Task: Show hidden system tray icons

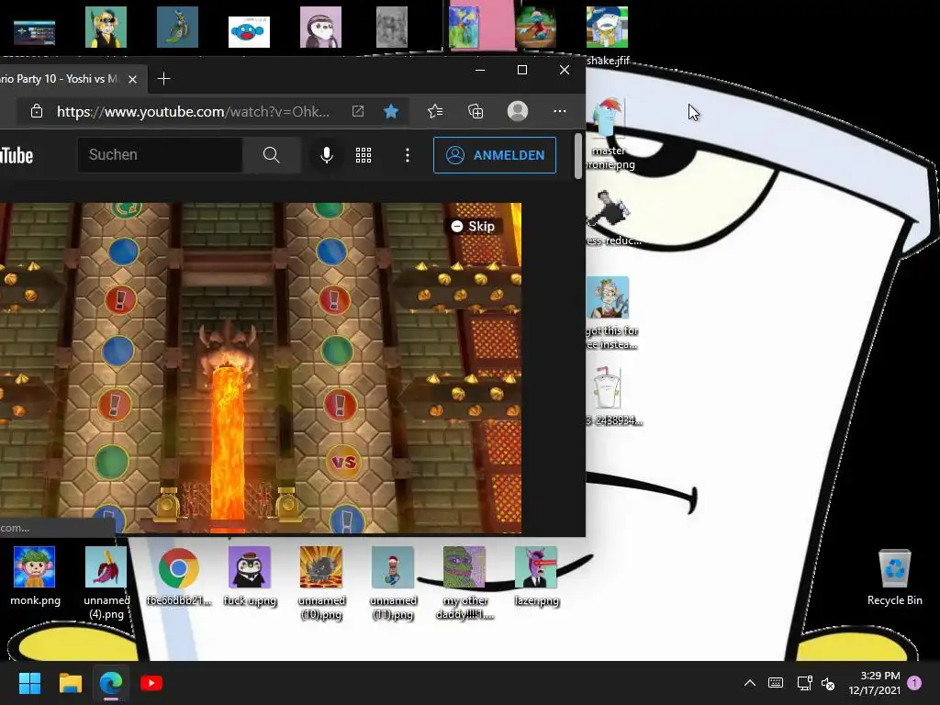Action: (x=749, y=683)
